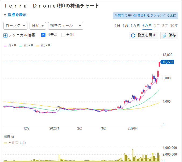Image resolution: width=182 pixels, height=162 pixels.
Task: Click the 4,000,000 volume axis label
Action: click(170, 148)
